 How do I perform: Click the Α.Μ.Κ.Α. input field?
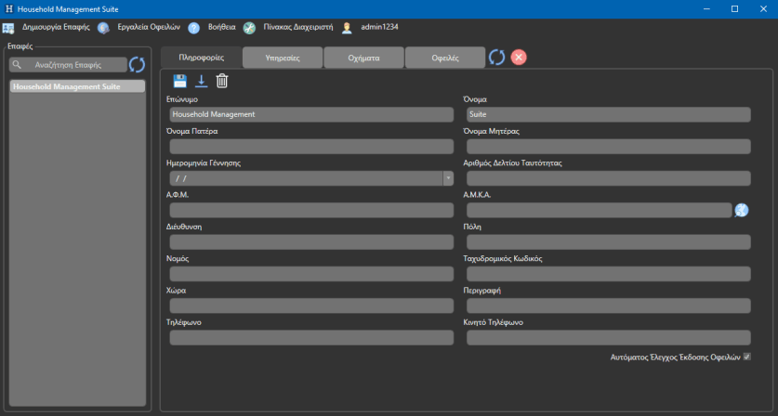click(x=599, y=210)
